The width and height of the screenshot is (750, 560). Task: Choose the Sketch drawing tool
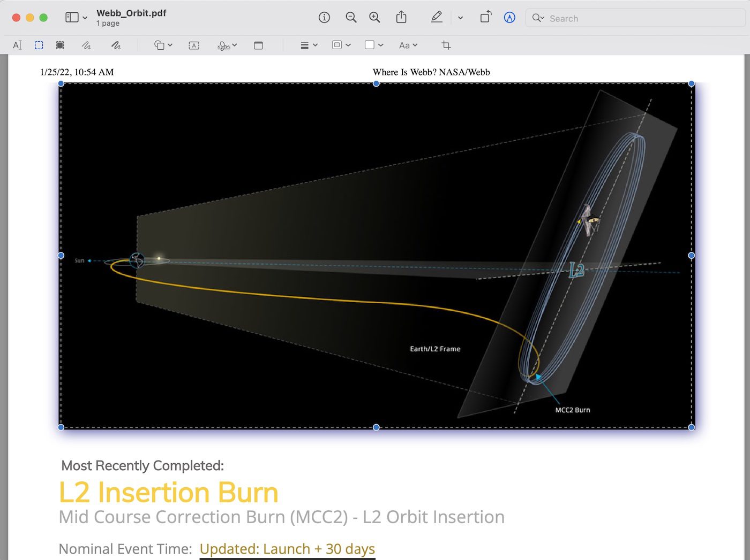pyautogui.click(x=86, y=45)
